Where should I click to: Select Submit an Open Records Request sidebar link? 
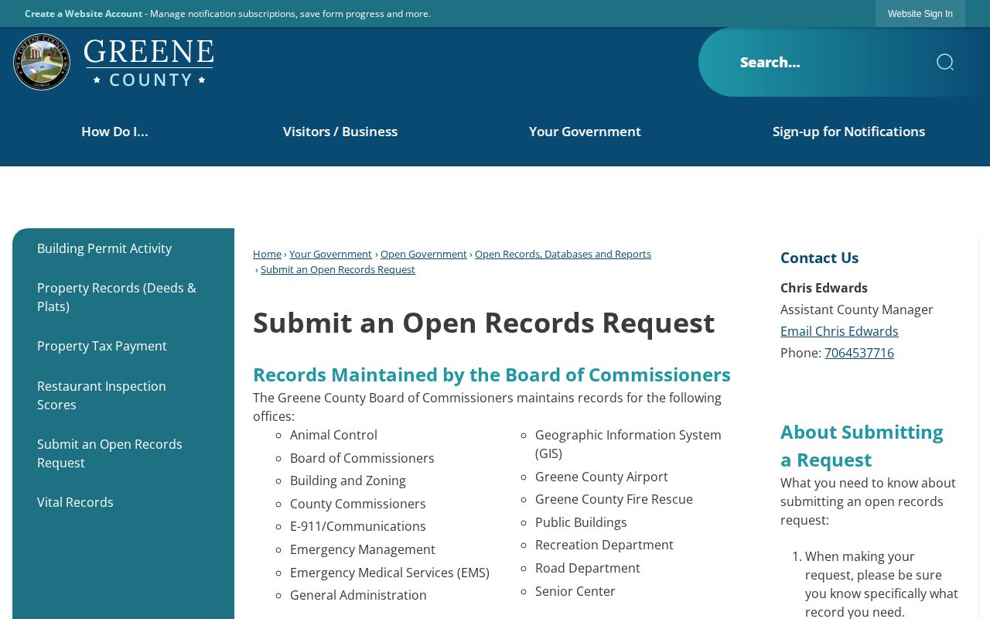click(x=110, y=453)
